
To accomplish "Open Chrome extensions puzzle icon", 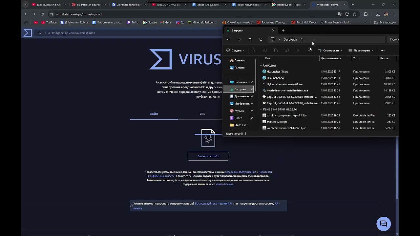I will coord(366,14).
